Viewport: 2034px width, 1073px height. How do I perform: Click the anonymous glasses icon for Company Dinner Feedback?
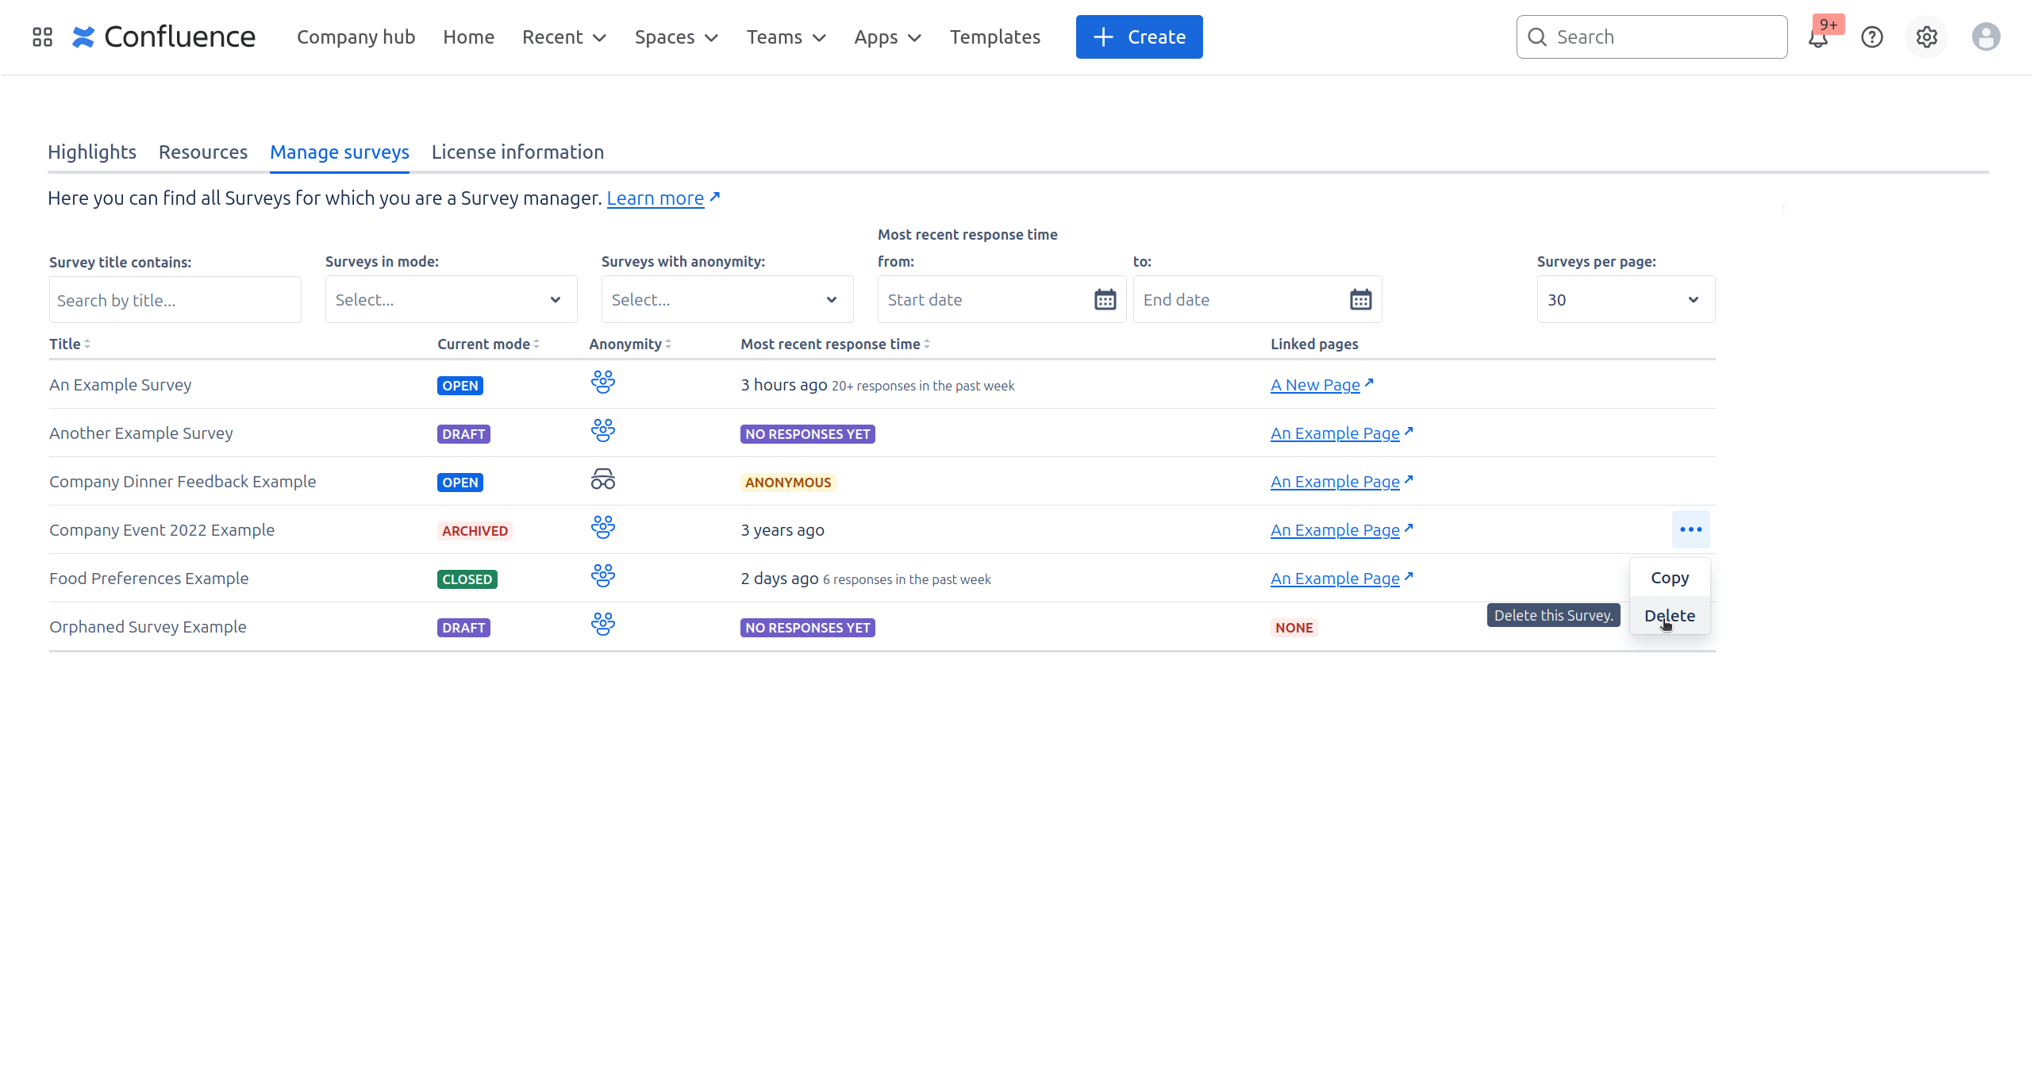tap(602, 480)
